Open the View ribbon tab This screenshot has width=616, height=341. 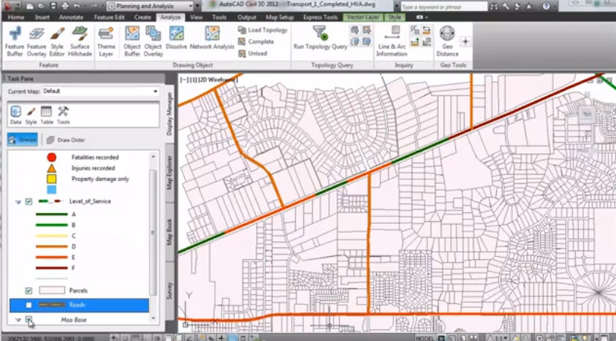point(196,18)
